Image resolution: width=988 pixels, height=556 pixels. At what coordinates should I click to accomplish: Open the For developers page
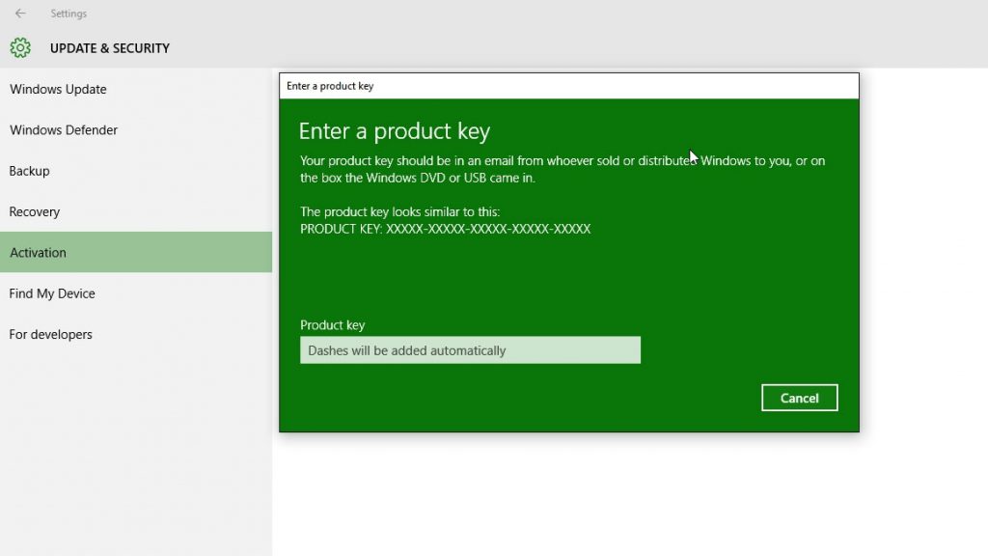(136, 334)
